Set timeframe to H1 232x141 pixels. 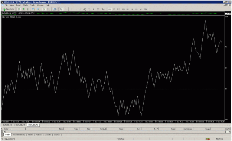tap(128, 9)
